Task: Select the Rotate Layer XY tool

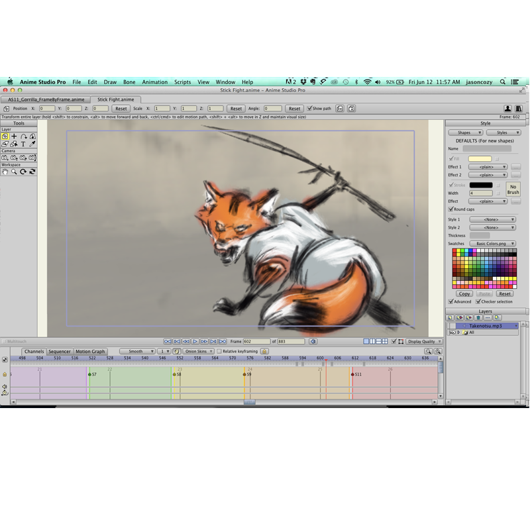Action: click(32, 136)
